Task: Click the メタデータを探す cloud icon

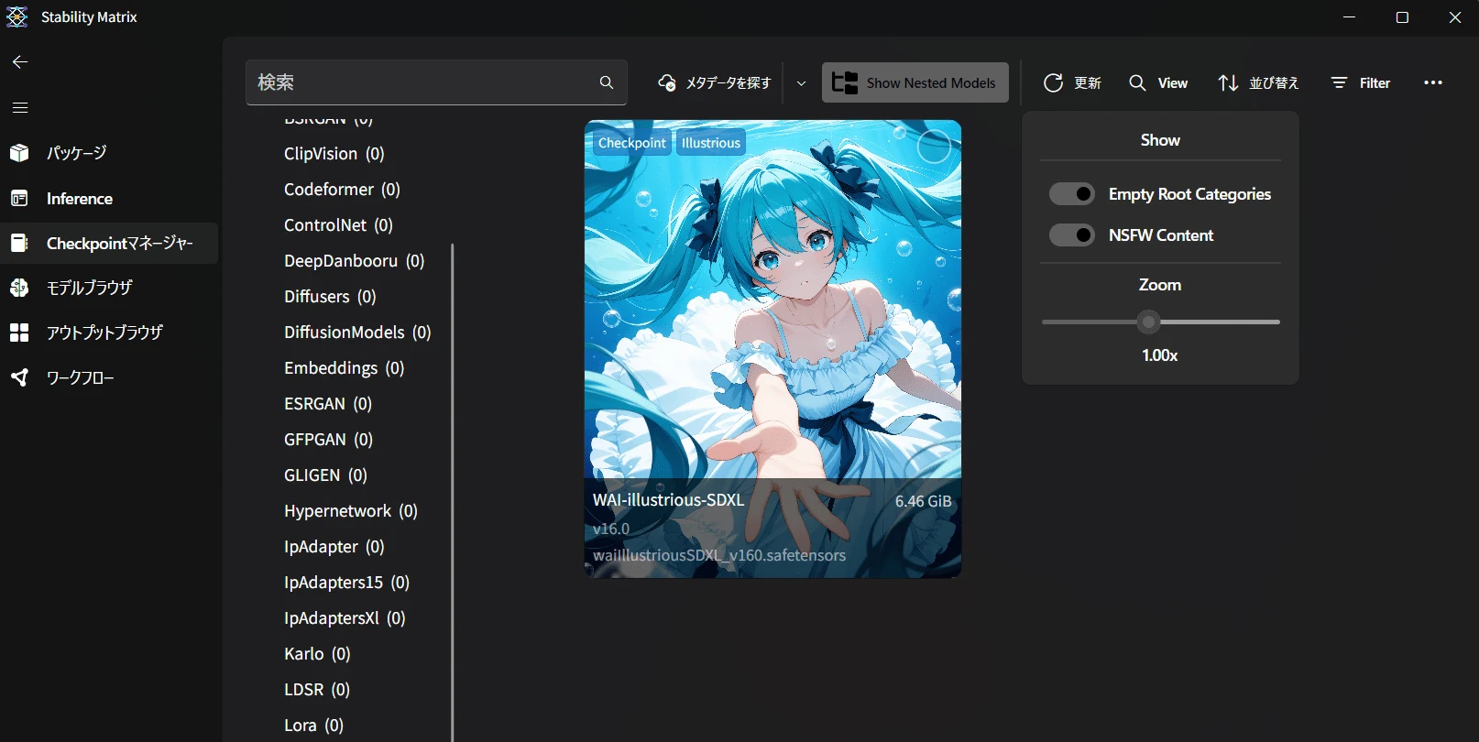Action: click(667, 82)
